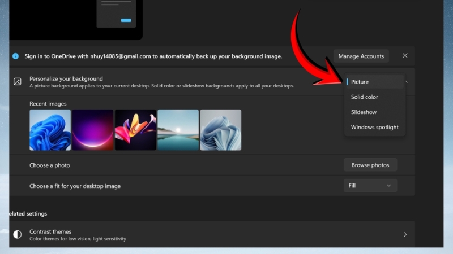Viewport: 453px width, 254px height.
Task: Click the desktop preview image at top
Action: [x=76, y=17]
